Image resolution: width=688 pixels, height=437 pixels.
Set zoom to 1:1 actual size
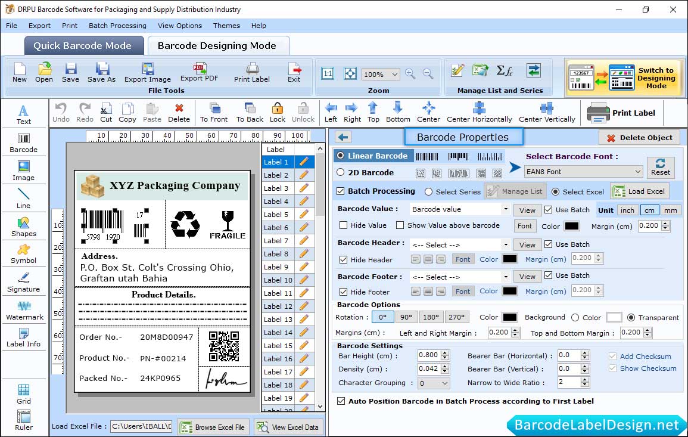click(x=328, y=74)
